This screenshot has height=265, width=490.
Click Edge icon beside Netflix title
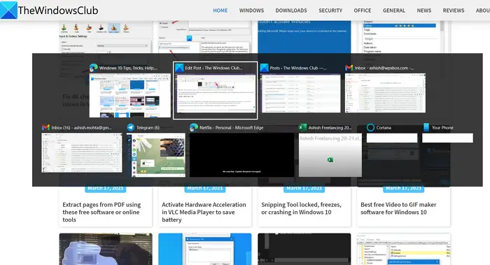click(193, 127)
